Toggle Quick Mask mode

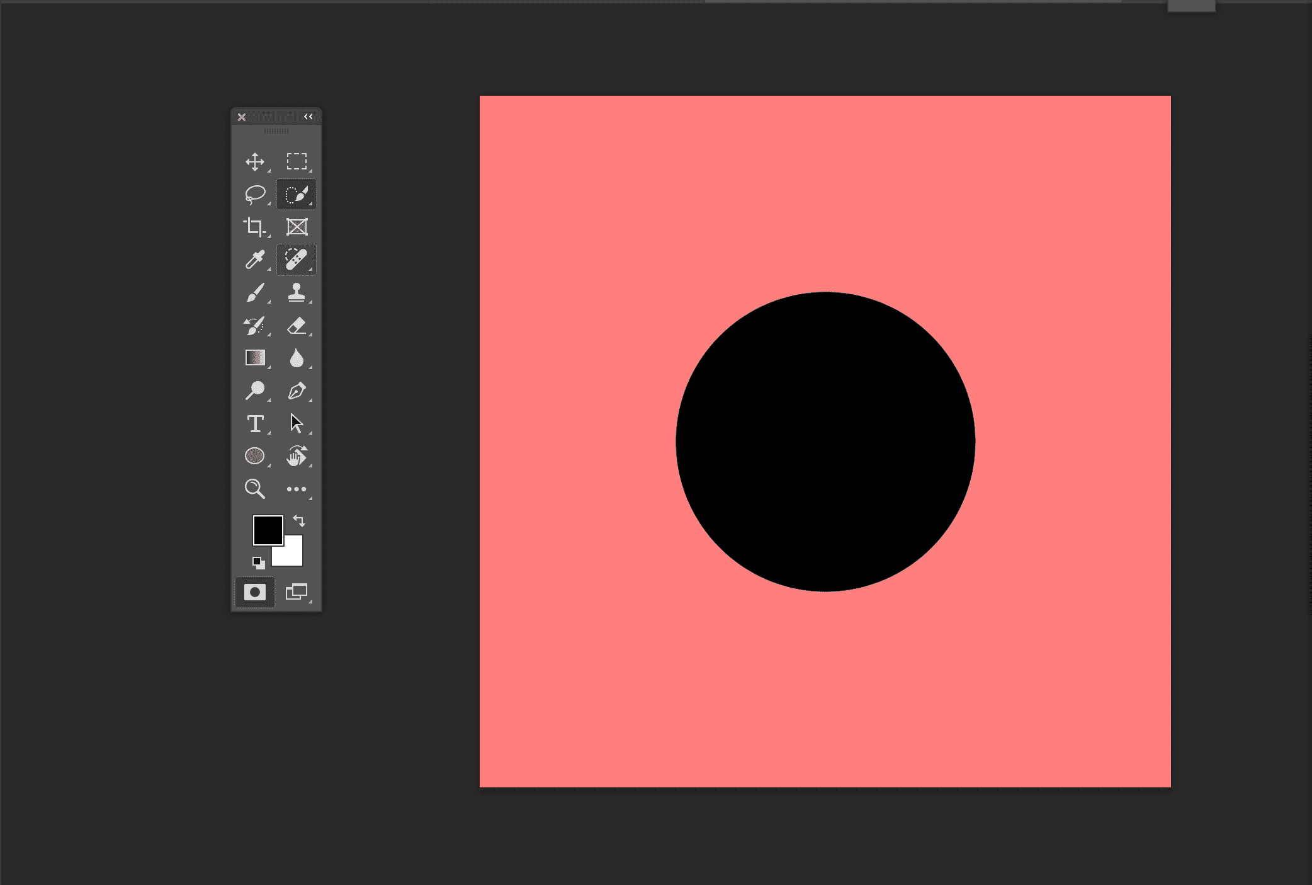(x=255, y=592)
